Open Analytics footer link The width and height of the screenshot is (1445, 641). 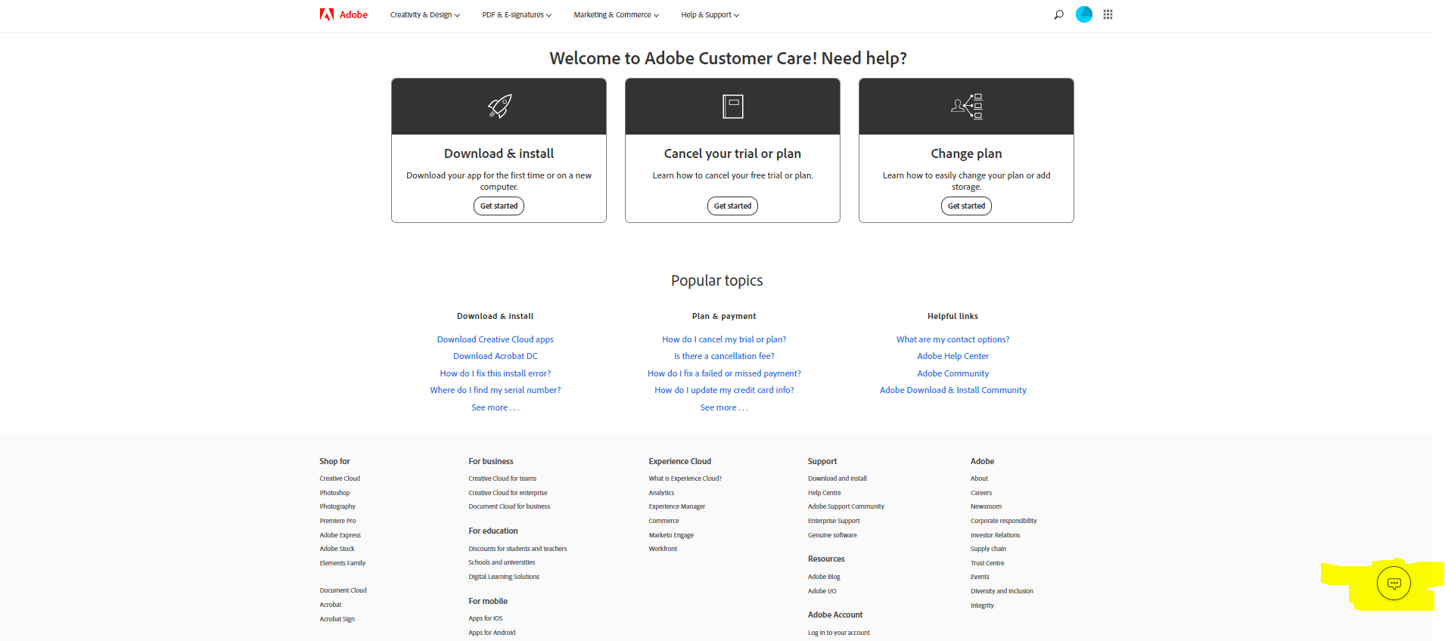click(661, 493)
